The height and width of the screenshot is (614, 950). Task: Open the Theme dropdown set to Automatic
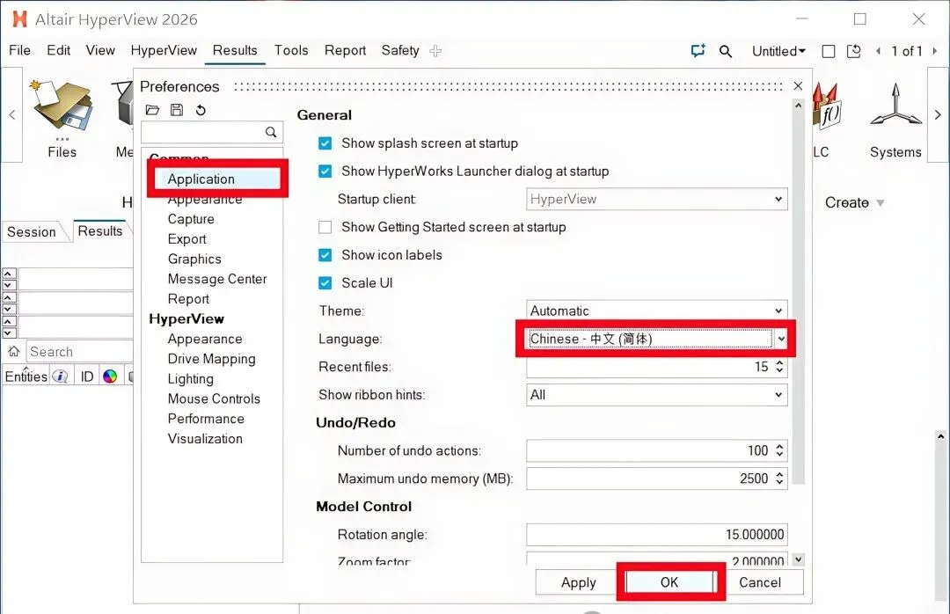[x=657, y=311]
